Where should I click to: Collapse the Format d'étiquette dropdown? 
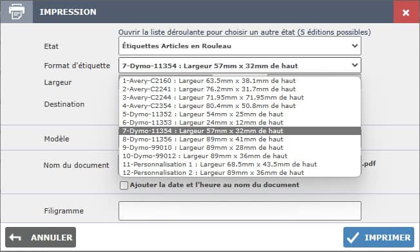click(240, 66)
